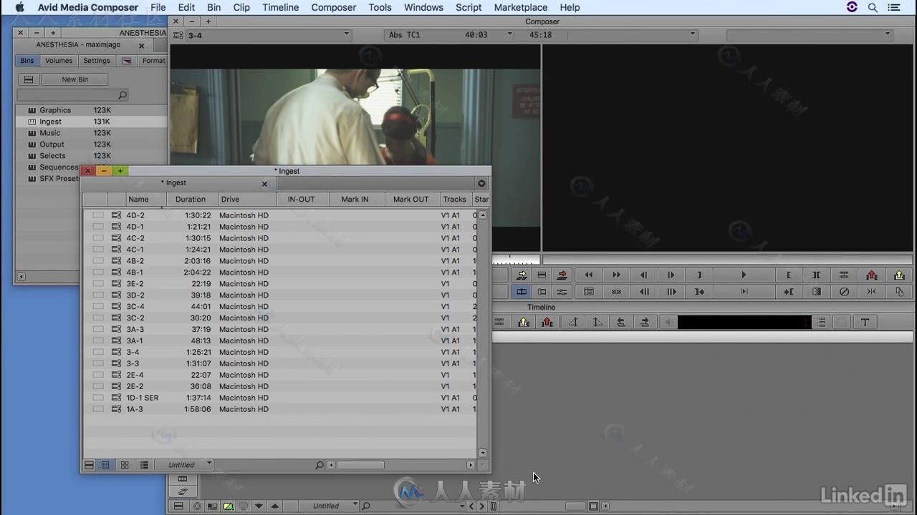Step backward ten frames
The image size is (917, 515).
tap(643, 292)
